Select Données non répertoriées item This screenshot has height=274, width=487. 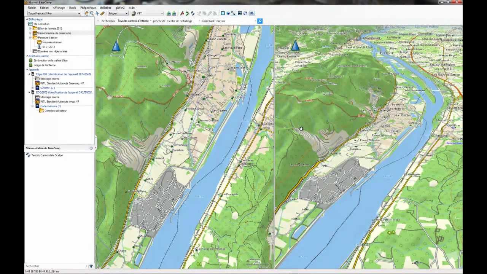(53, 51)
